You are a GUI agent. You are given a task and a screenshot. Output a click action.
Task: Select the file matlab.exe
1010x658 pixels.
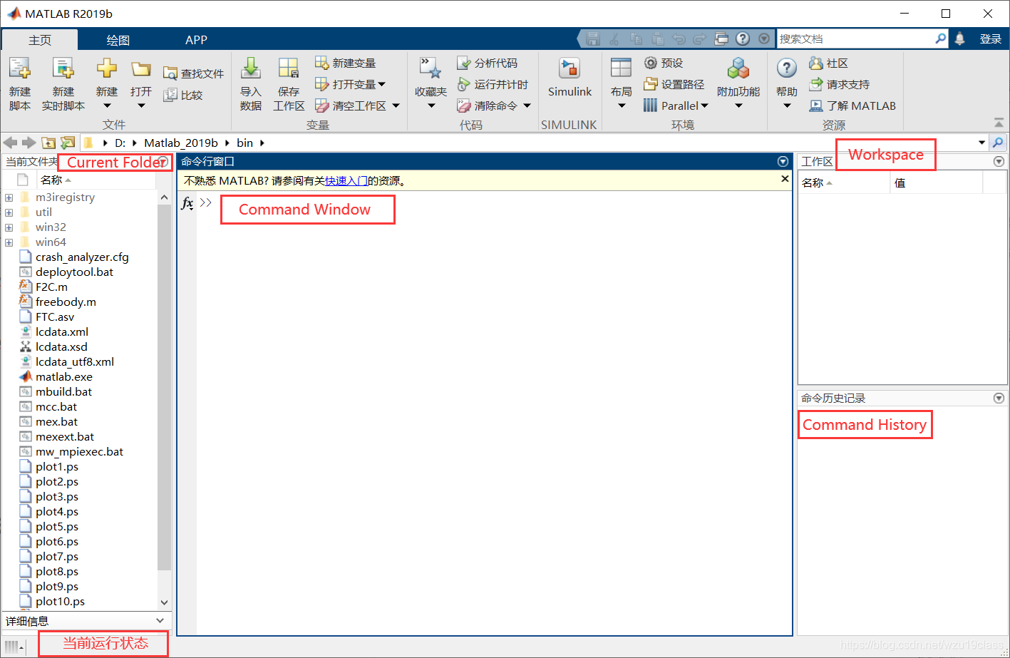64,377
